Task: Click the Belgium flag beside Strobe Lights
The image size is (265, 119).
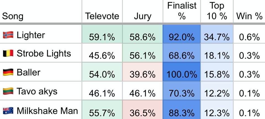Action: 8,54
